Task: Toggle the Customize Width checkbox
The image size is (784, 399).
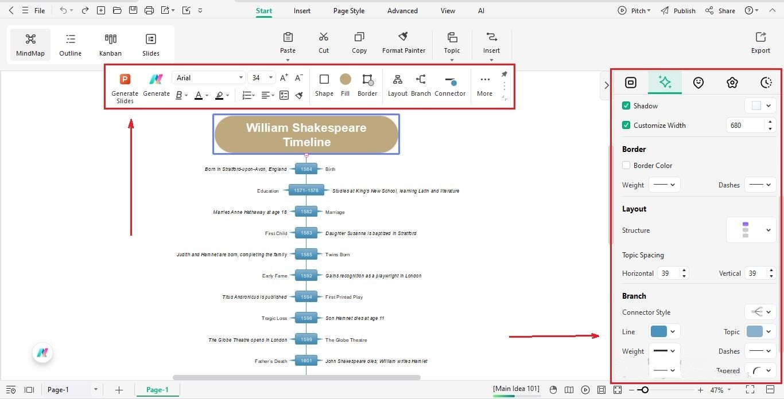Action: coord(626,125)
